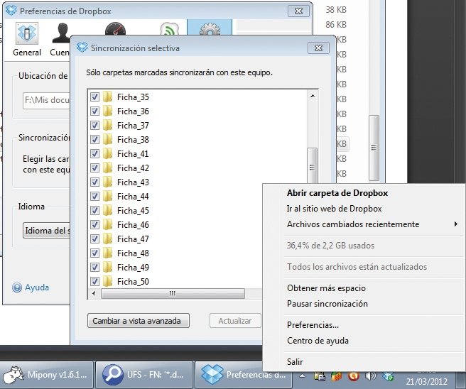Choose Pausar sincronización menu entry
This screenshot has width=466, height=389.
[327, 304]
